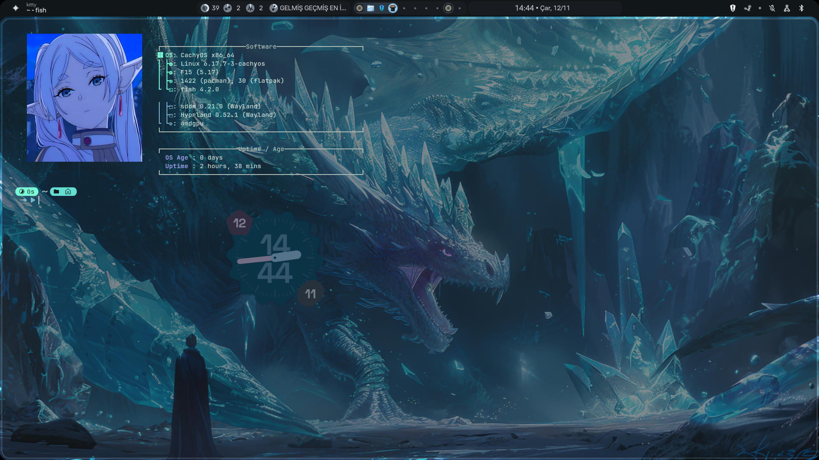Open the Steam tray icon

coord(747,8)
